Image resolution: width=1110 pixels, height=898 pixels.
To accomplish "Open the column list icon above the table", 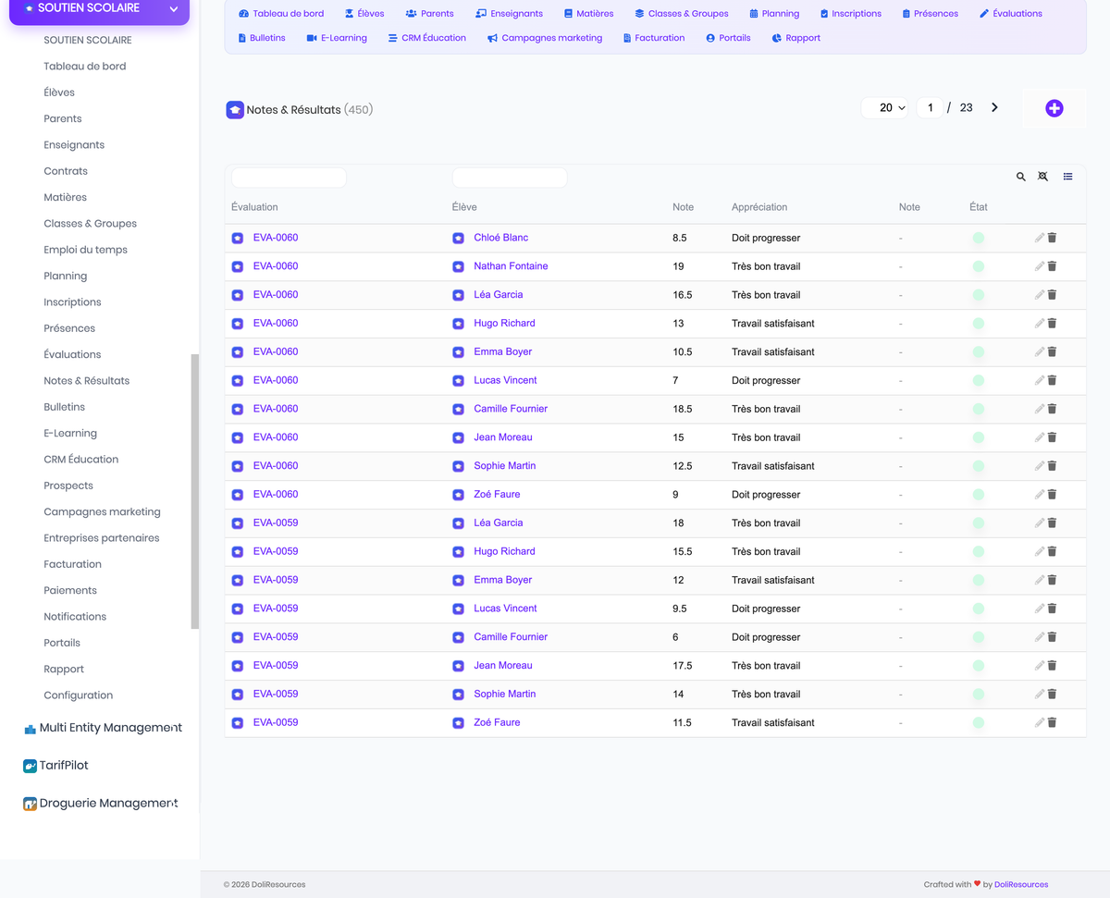I will (1067, 177).
